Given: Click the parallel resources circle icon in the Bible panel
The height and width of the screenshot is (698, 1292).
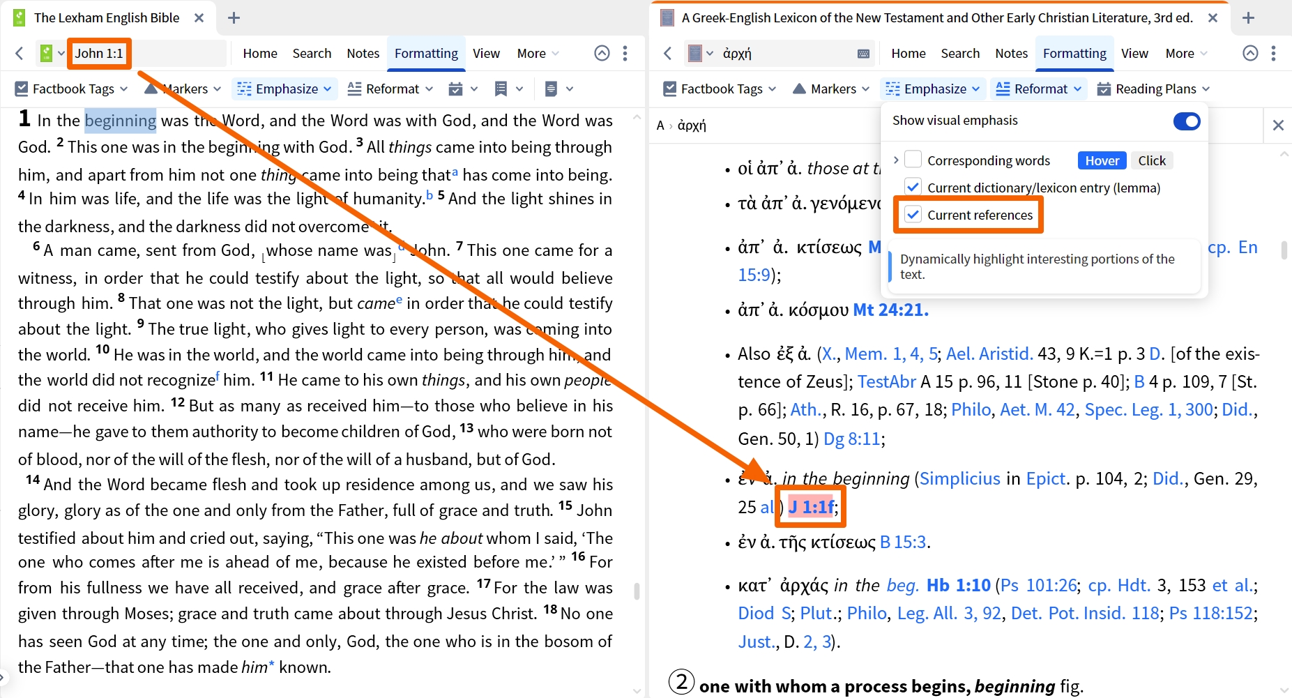Looking at the screenshot, I should coord(602,54).
